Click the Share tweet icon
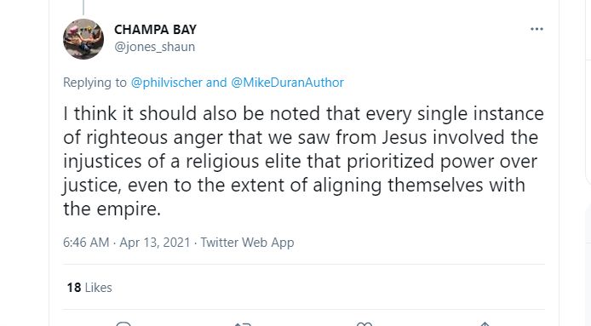This screenshot has height=326, width=591. [485, 324]
